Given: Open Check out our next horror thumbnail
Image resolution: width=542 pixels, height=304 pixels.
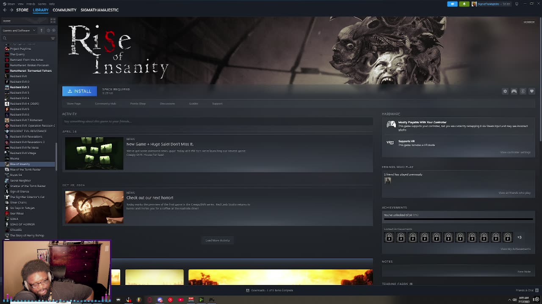Looking at the screenshot, I should coord(94,207).
